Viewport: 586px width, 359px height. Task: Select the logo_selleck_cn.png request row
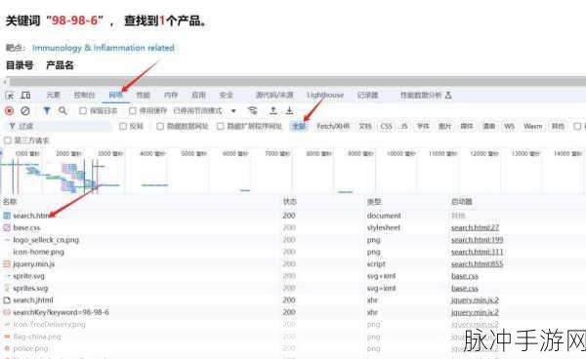point(293,240)
